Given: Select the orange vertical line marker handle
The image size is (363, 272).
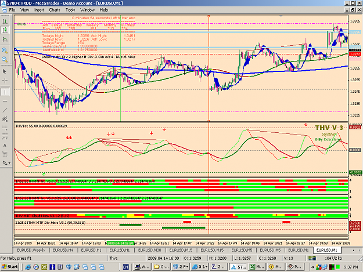Looking at the screenshot, I should [209, 16].
